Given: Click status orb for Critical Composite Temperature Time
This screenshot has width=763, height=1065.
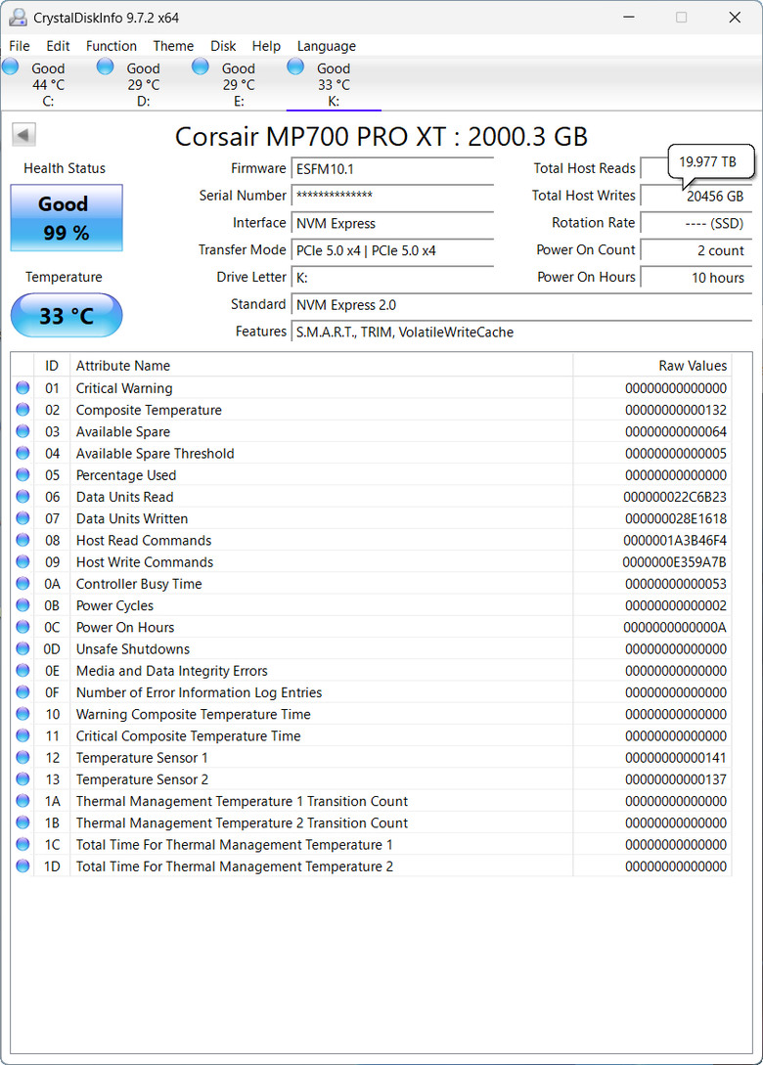Looking at the screenshot, I should (x=23, y=735).
